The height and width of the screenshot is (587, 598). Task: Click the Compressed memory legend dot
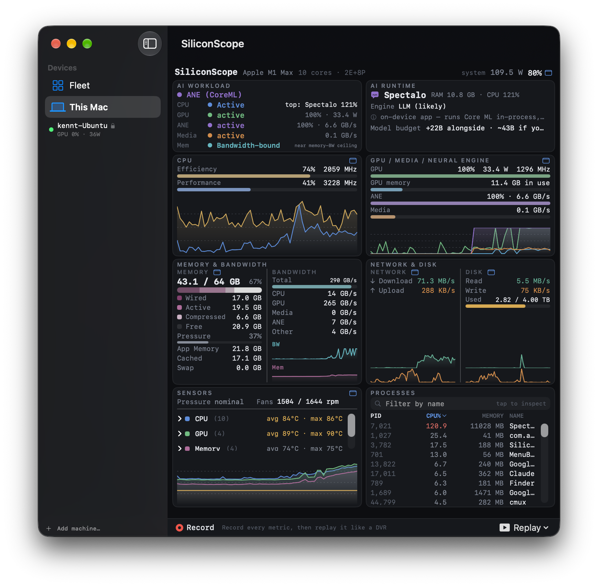coord(179,317)
